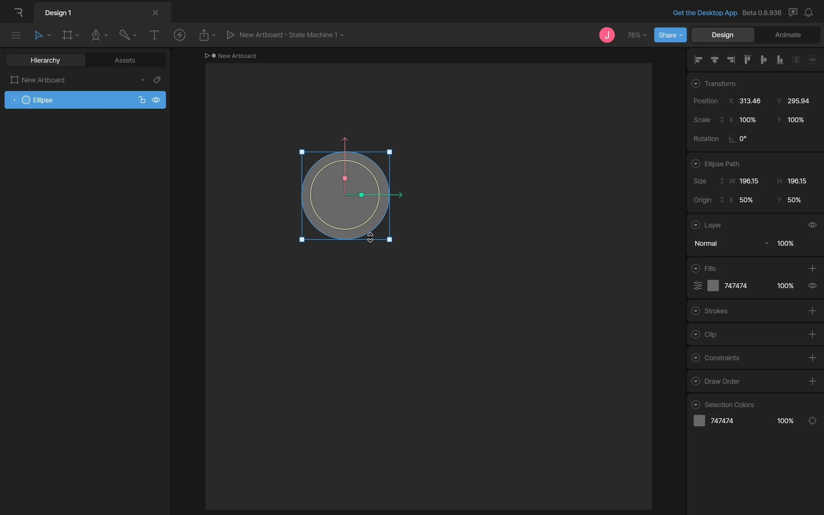Select the Text tool

(x=154, y=35)
